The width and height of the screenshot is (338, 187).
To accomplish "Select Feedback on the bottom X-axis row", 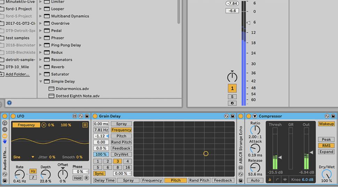I will 223,180.
